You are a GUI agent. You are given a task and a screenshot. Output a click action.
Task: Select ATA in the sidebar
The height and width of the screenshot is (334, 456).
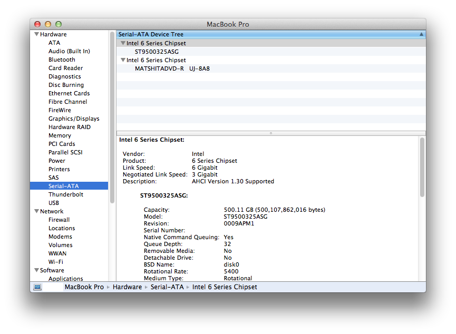(54, 43)
